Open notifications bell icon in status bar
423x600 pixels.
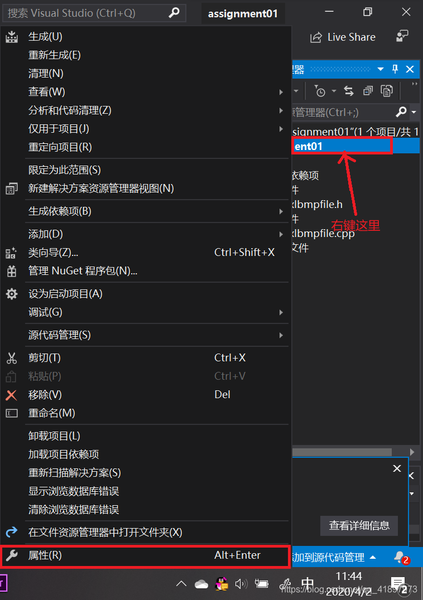click(401, 557)
